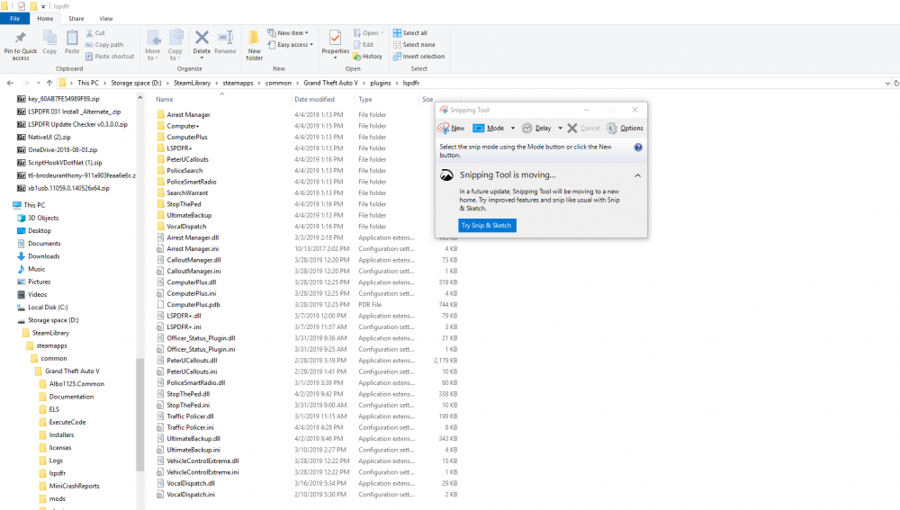900x510 pixels.
Task: Create a New folder from ribbon
Action: (x=255, y=45)
